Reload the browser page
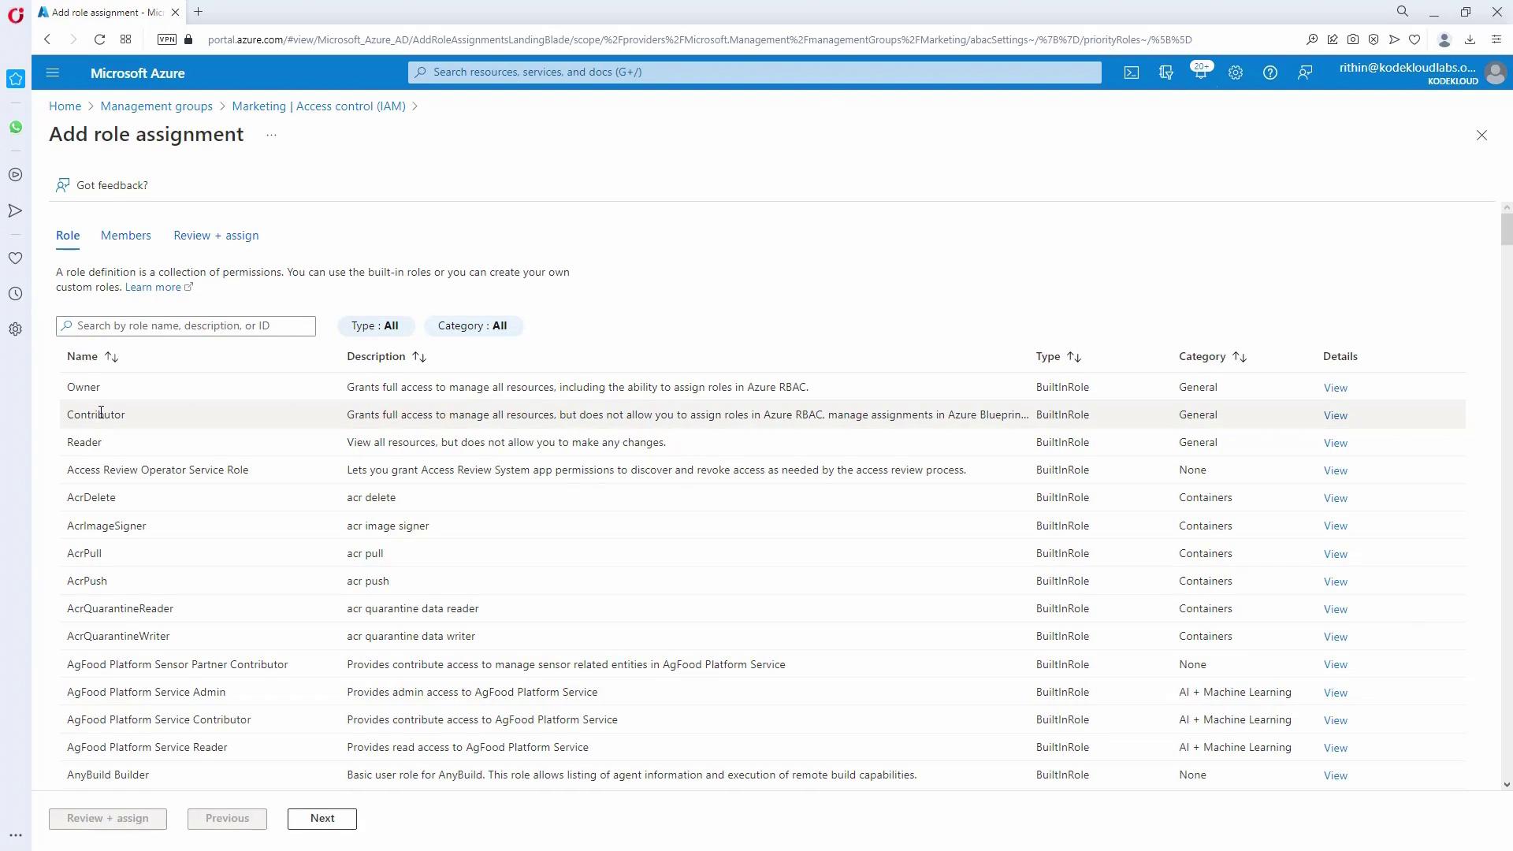 click(x=99, y=39)
